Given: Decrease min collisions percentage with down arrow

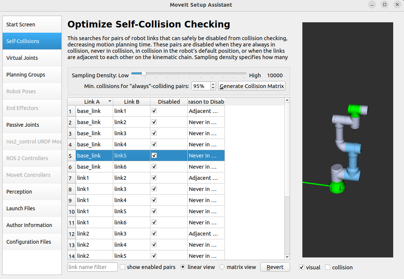Looking at the screenshot, I should pyautogui.click(x=213, y=88).
